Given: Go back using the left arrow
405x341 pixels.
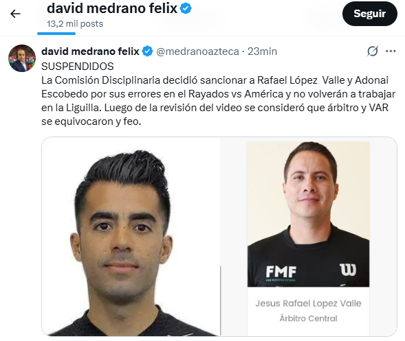Looking at the screenshot, I should point(15,14).
